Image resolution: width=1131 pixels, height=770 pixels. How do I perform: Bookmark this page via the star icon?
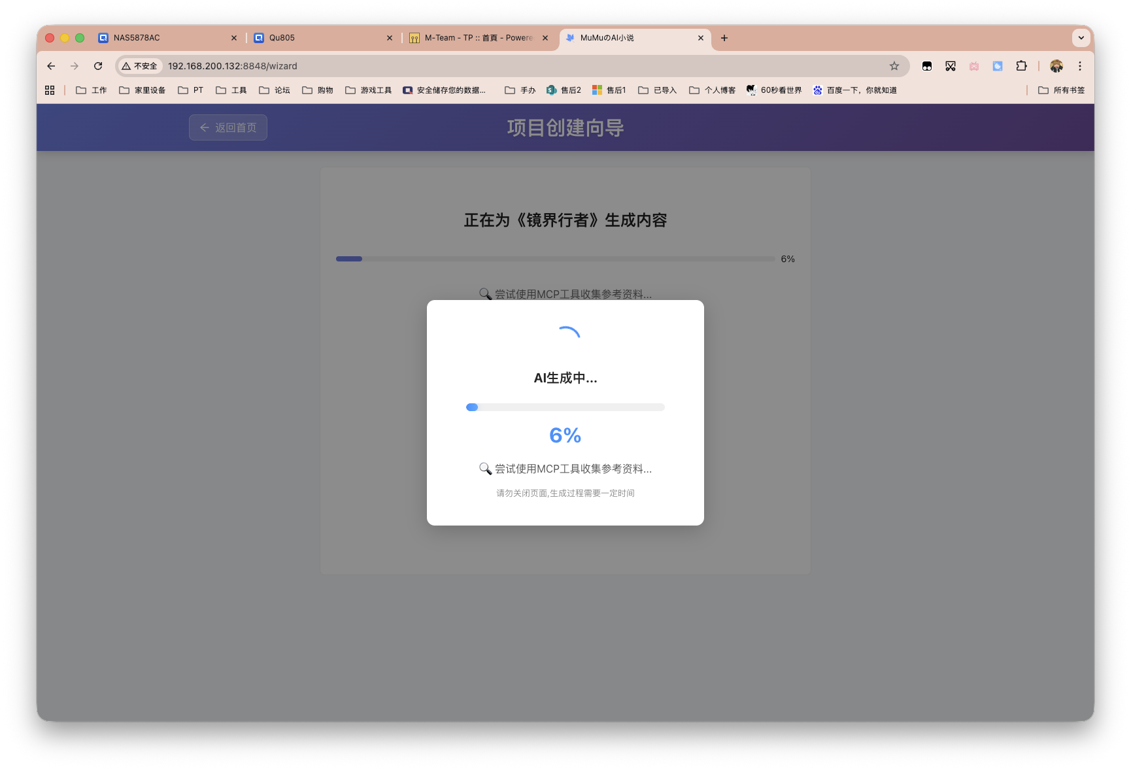click(894, 66)
